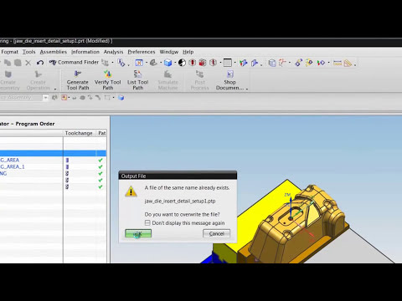Click the orange angle measure icon
Viewport: 402px width, 301px height.
coord(348,64)
